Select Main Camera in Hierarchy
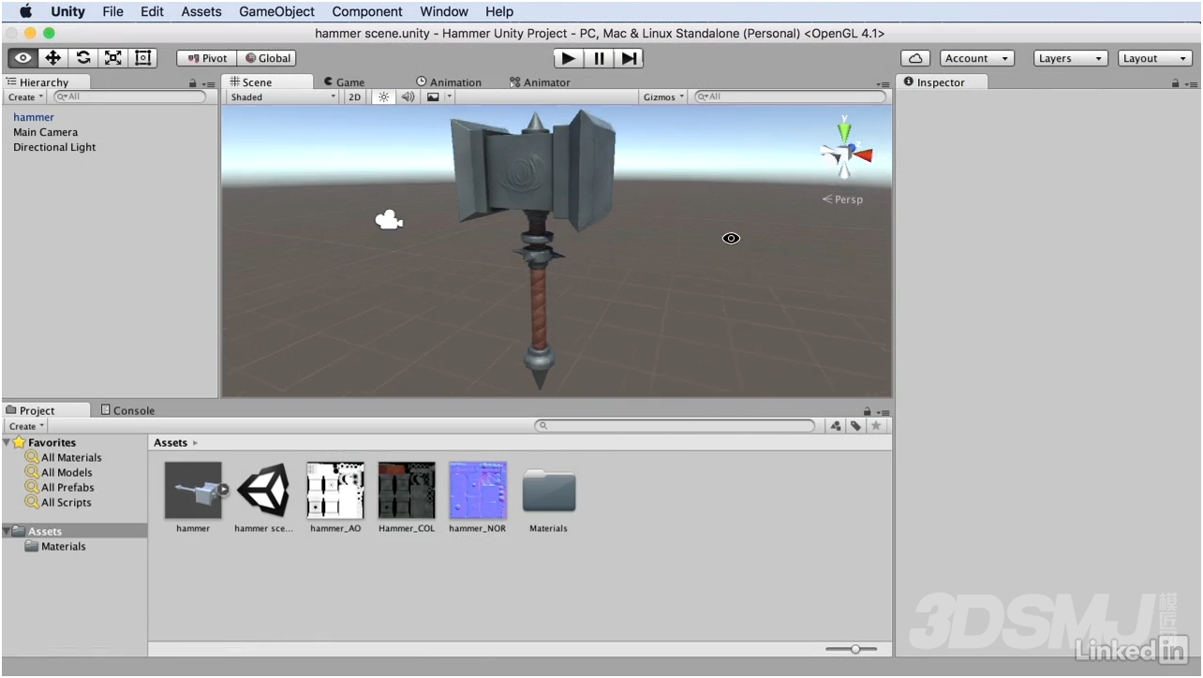This screenshot has height=678, width=1203. click(45, 132)
